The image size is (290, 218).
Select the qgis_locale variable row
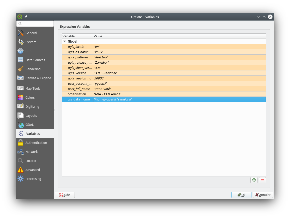164,47
